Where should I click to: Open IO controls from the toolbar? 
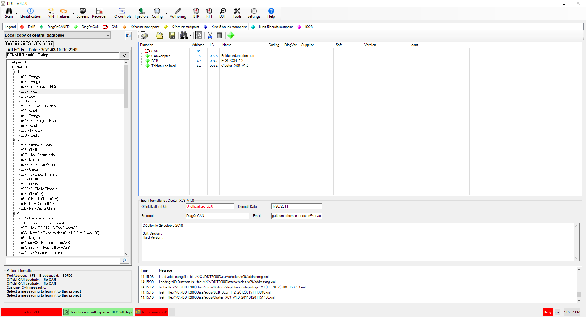[x=122, y=11]
